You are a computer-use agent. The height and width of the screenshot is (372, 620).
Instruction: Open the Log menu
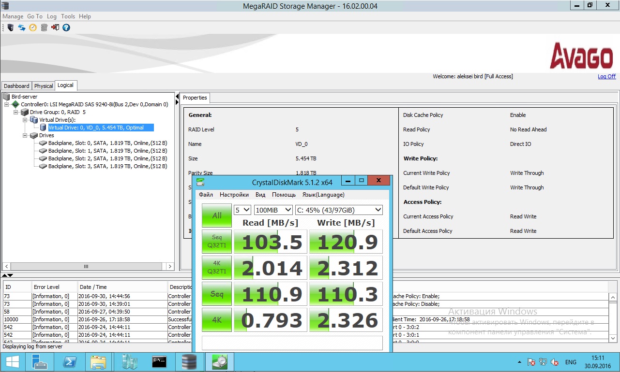(52, 16)
